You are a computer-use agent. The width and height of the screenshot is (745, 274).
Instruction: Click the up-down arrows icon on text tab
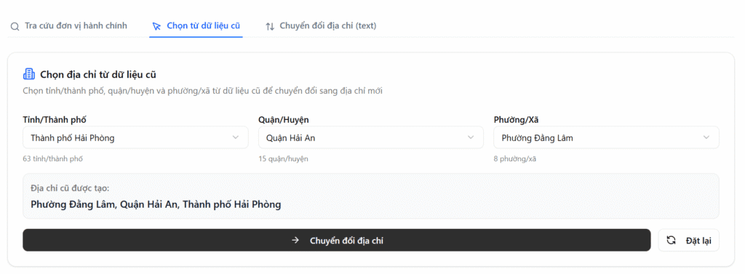(270, 26)
